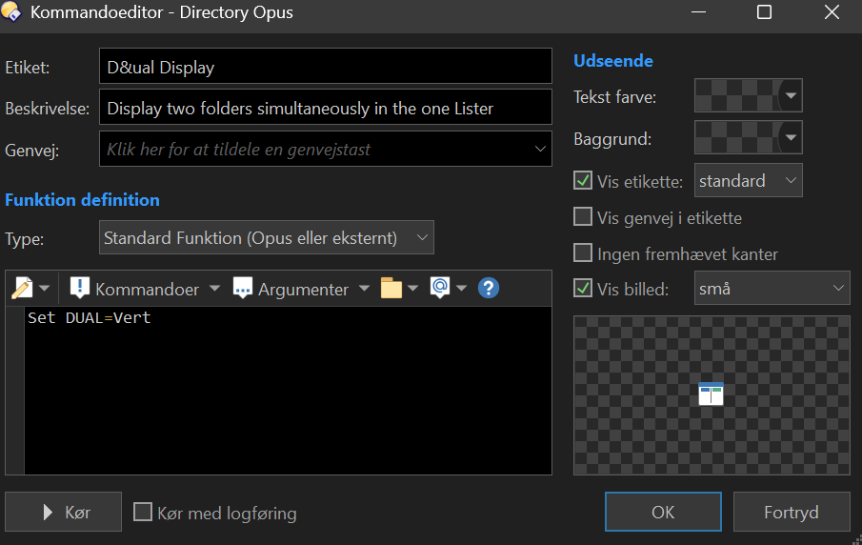This screenshot has height=545, width=862.
Task: Click the yellow folder icon in toolbar
Action: click(x=391, y=288)
